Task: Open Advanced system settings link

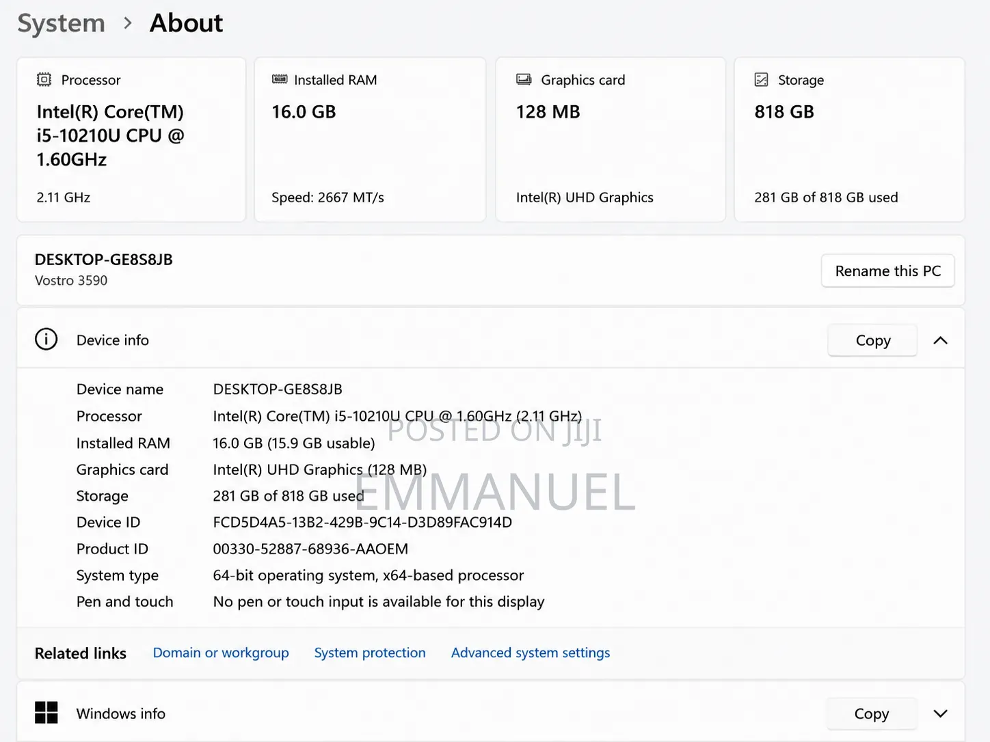Action: pyautogui.click(x=531, y=652)
